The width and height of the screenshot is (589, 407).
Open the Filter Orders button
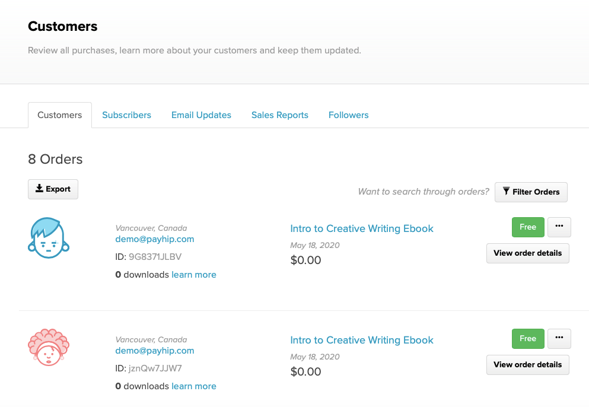point(531,192)
